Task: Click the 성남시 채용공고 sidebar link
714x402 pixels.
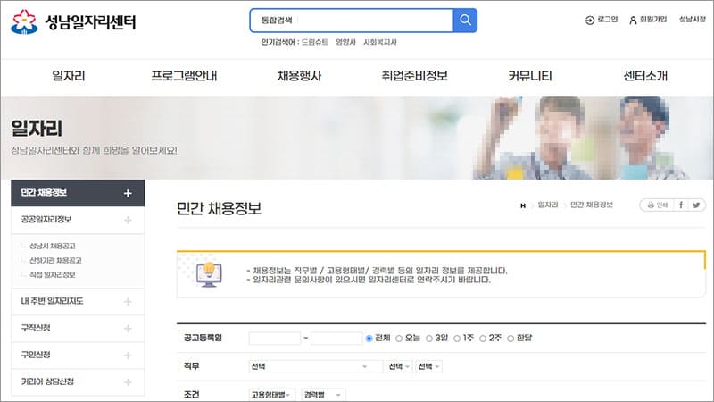Action: 52,246
